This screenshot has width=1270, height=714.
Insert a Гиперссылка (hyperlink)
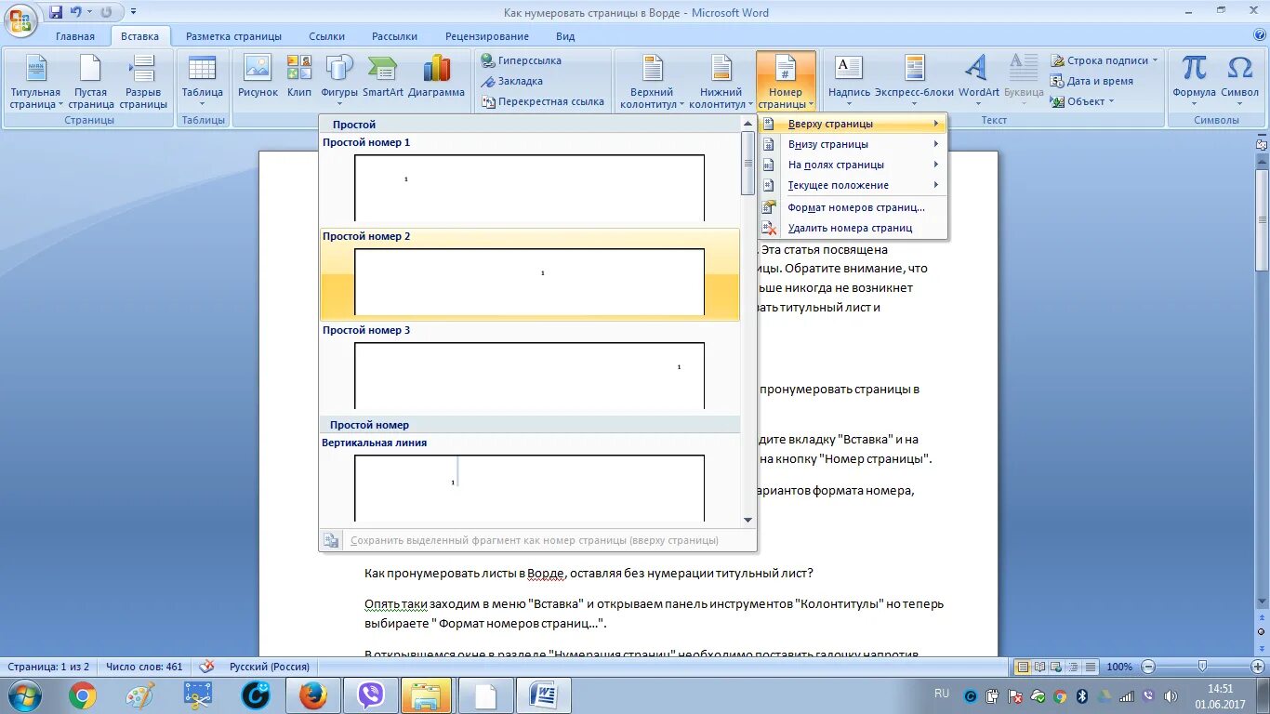click(521, 60)
